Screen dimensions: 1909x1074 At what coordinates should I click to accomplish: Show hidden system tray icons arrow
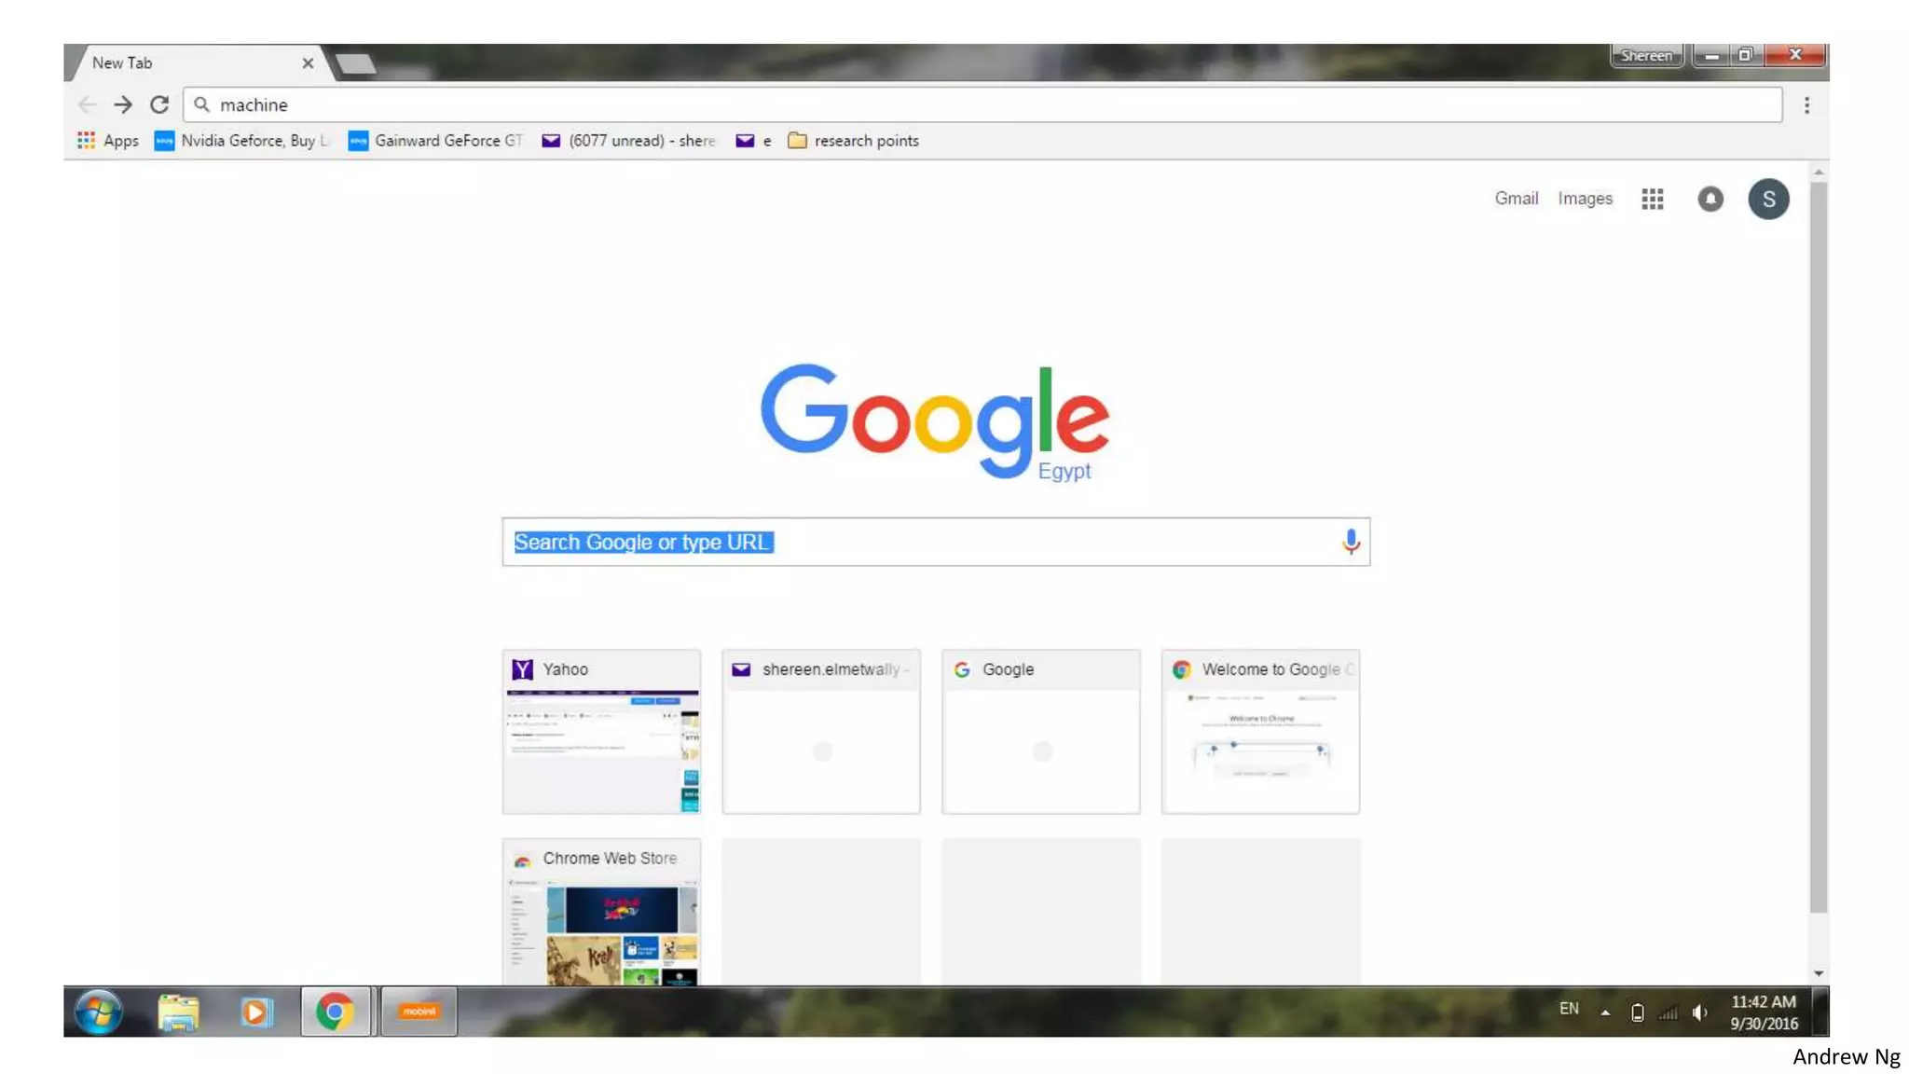coord(1605,1012)
